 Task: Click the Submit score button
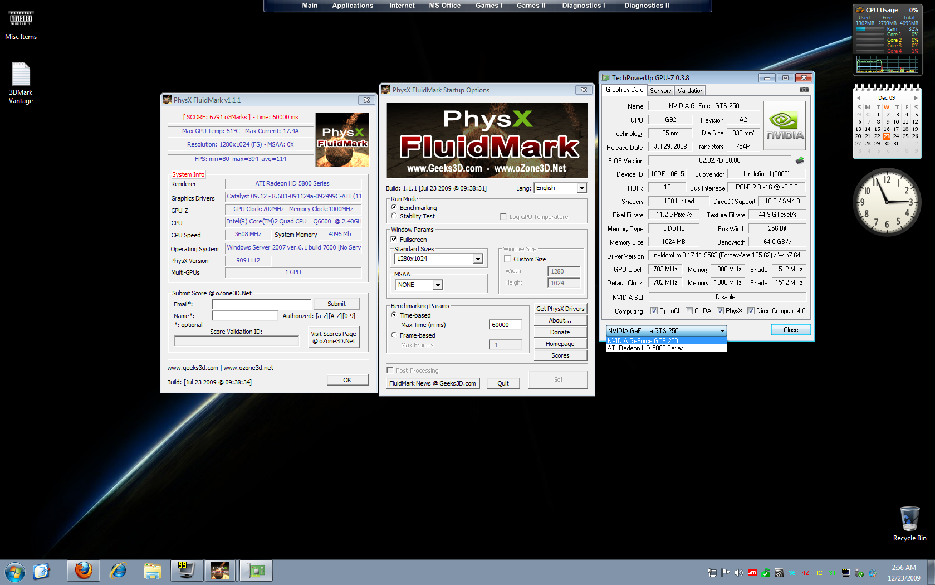336,304
